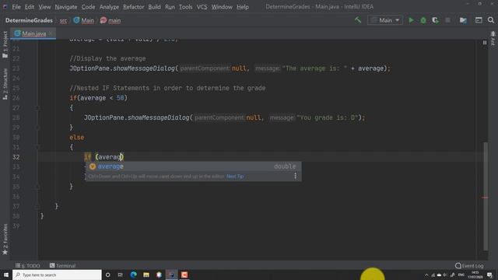Open Cortana circle icon on taskbar
The image size is (498, 280).
pos(107,275)
